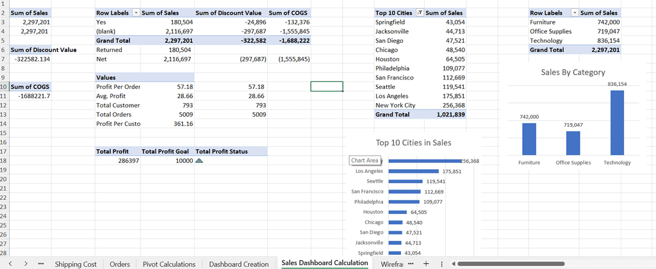Open Row Labels dropdown in returns pivot
Image resolution: width=656 pixels, height=269 pixels.
coord(135,13)
